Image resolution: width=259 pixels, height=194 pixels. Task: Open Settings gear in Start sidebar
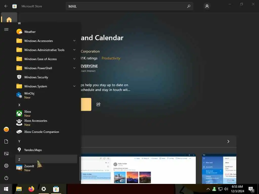[x=6, y=166]
